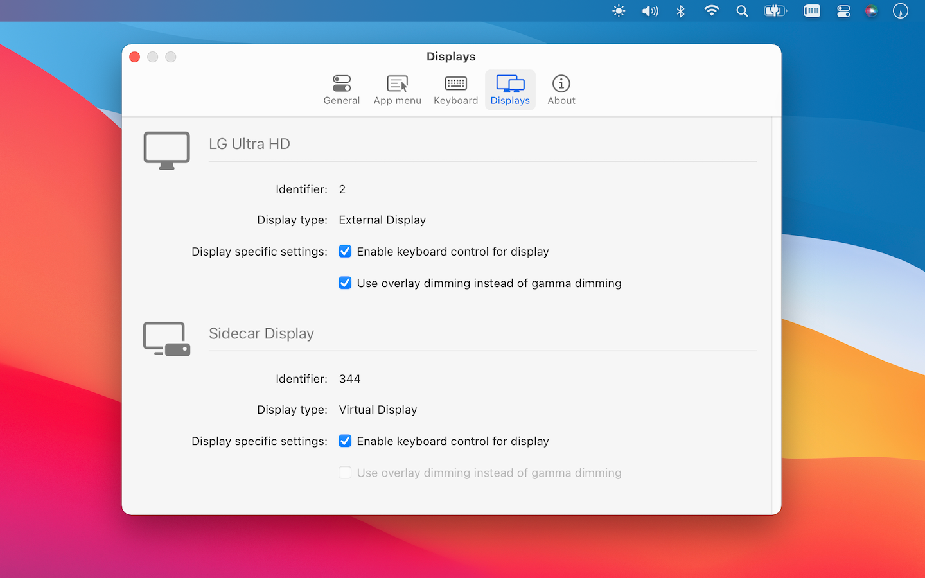Open Spotlight search in menu bar
The height and width of the screenshot is (578, 925).
(742, 11)
